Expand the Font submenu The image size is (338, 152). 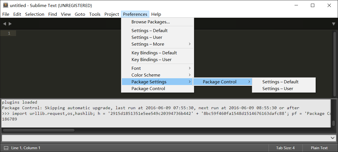pos(158,68)
